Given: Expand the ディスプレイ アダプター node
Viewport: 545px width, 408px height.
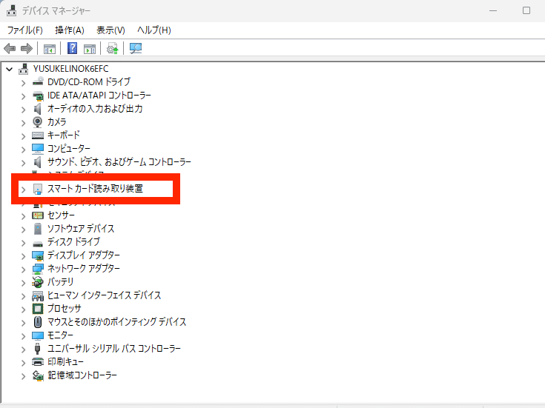Looking at the screenshot, I should click(23, 256).
